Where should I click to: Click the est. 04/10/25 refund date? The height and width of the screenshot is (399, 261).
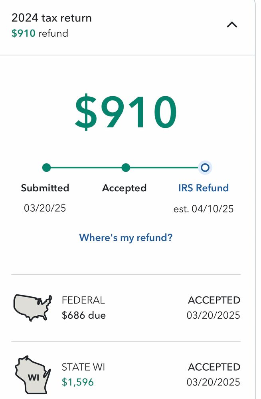pos(204,209)
